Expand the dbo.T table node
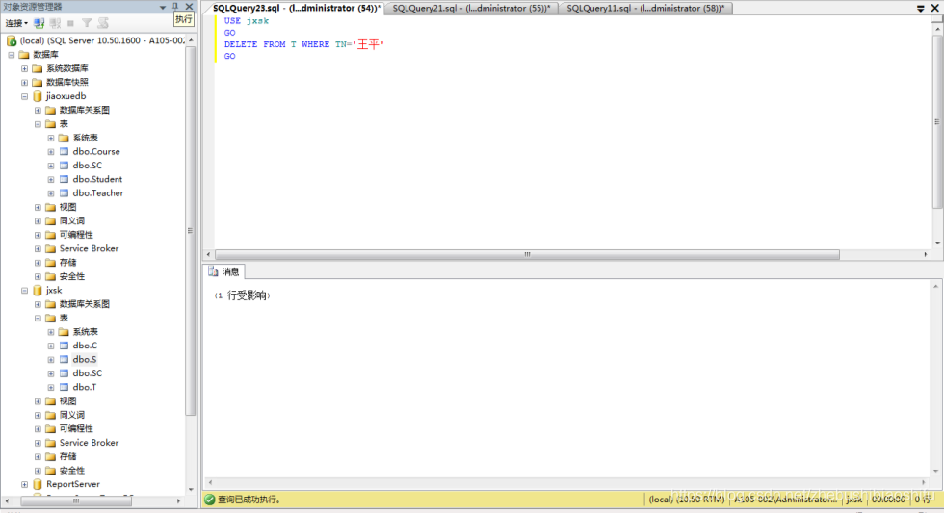The image size is (944, 513). click(x=51, y=387)
